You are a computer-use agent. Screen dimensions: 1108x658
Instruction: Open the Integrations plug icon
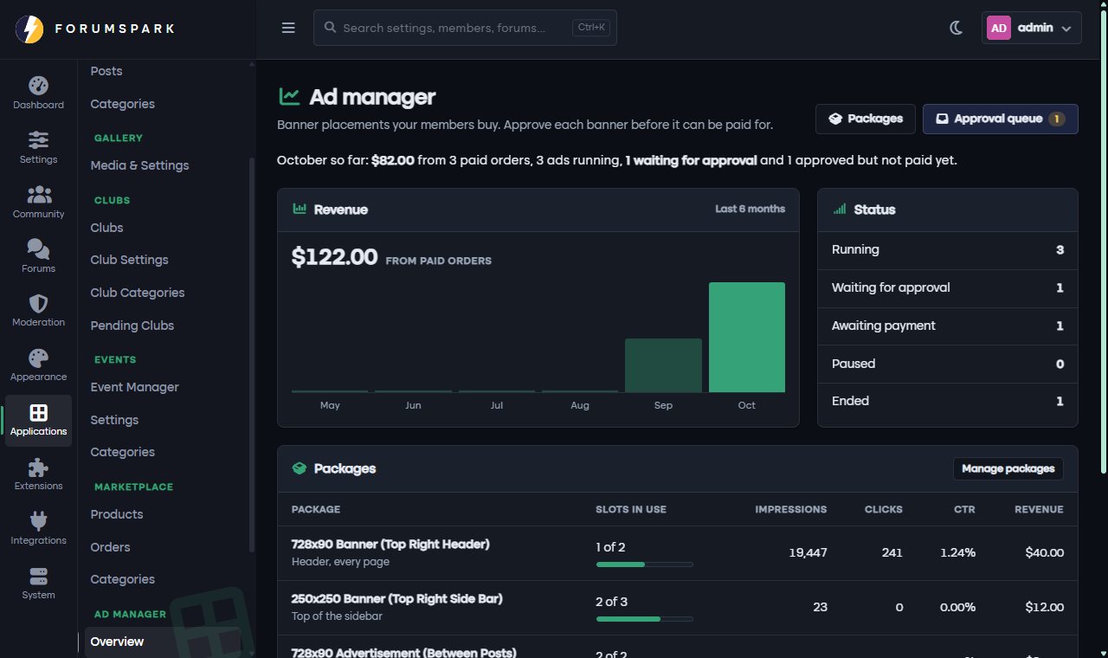click(38, 521)
